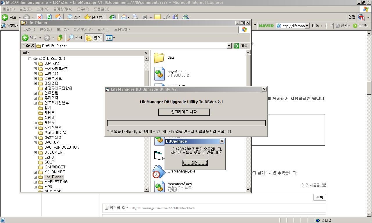This screenshot has width=372, height=223.
Task: Click the Stop icon in Internet Explorer toolbar
Action: point(40,17)
